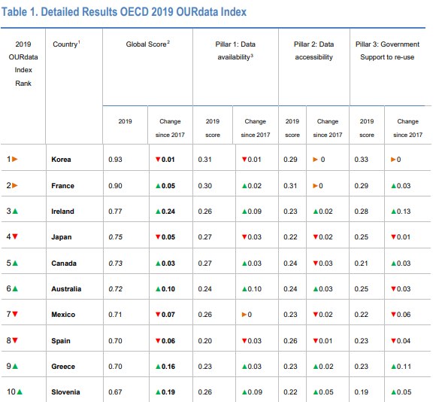Select the country name Spain
This screenshot has height=402, width=442.
[x=61, y=341]
